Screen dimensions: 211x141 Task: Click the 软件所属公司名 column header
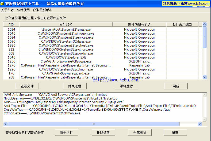(x=139, y=24)
